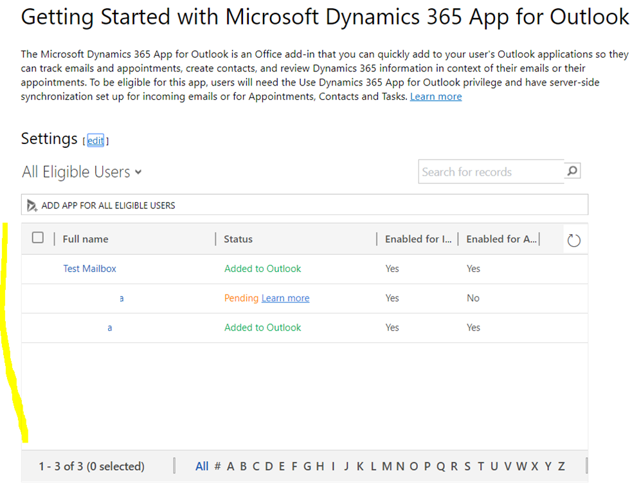This screenshot has width=639, height=494.
Task: Filter names starting with C
Action: (256, 466)
